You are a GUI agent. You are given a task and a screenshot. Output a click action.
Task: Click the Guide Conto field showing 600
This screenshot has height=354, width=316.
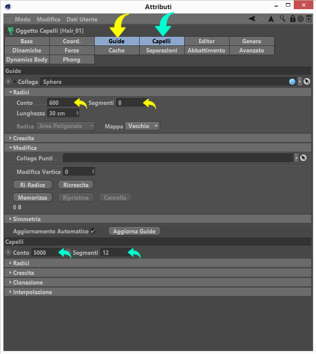pos(62,103)
